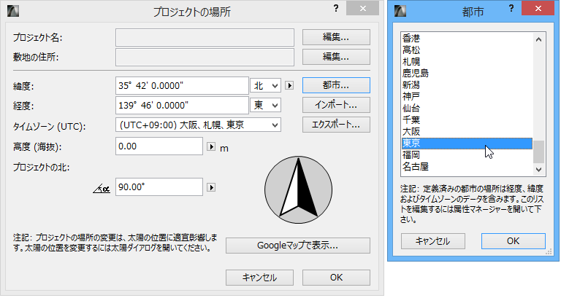Click 編集 button next to プロジェクト名
Screen dimensions: 561x298
[336, 37]
